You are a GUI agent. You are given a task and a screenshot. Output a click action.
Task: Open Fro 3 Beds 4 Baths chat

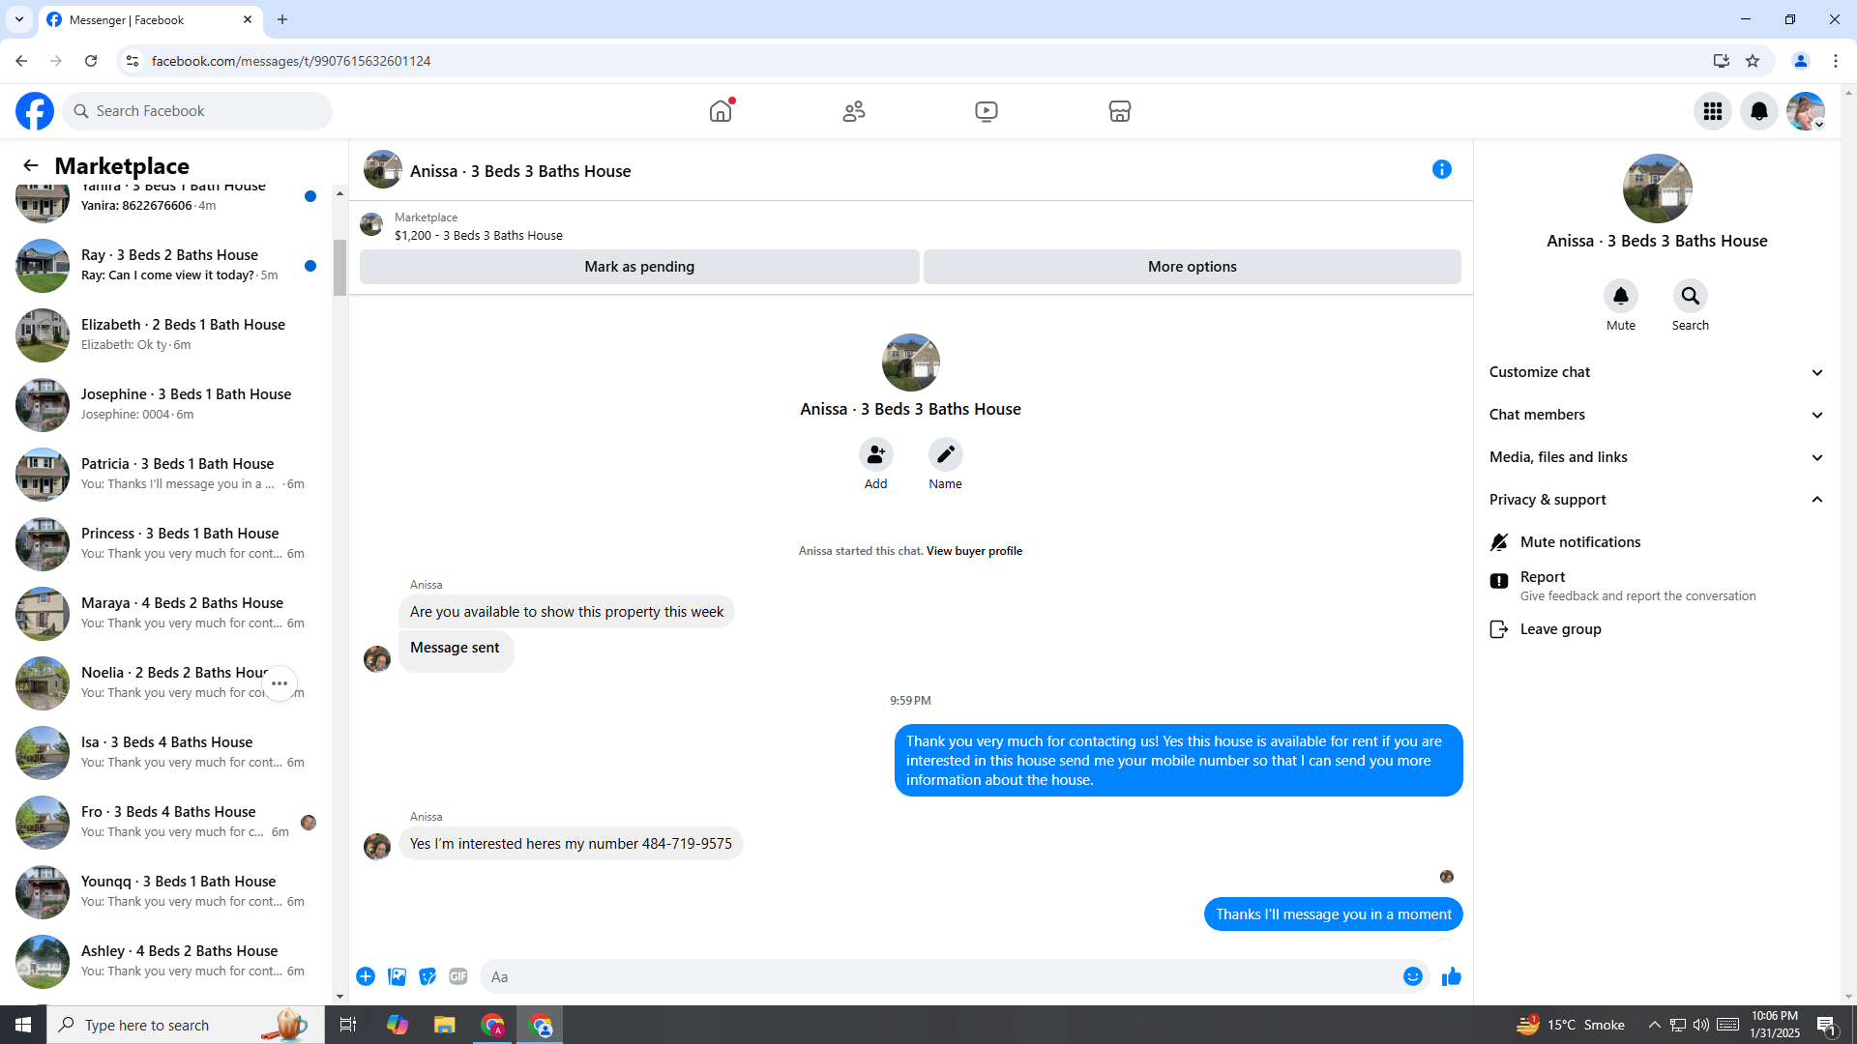(x=166, y=822)
